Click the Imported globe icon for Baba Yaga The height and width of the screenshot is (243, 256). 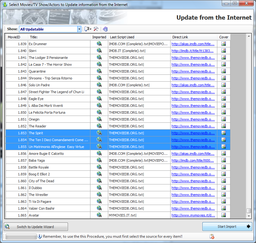(99, 160)
